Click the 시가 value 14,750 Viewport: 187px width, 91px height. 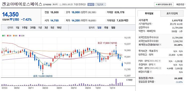(54, 21)
